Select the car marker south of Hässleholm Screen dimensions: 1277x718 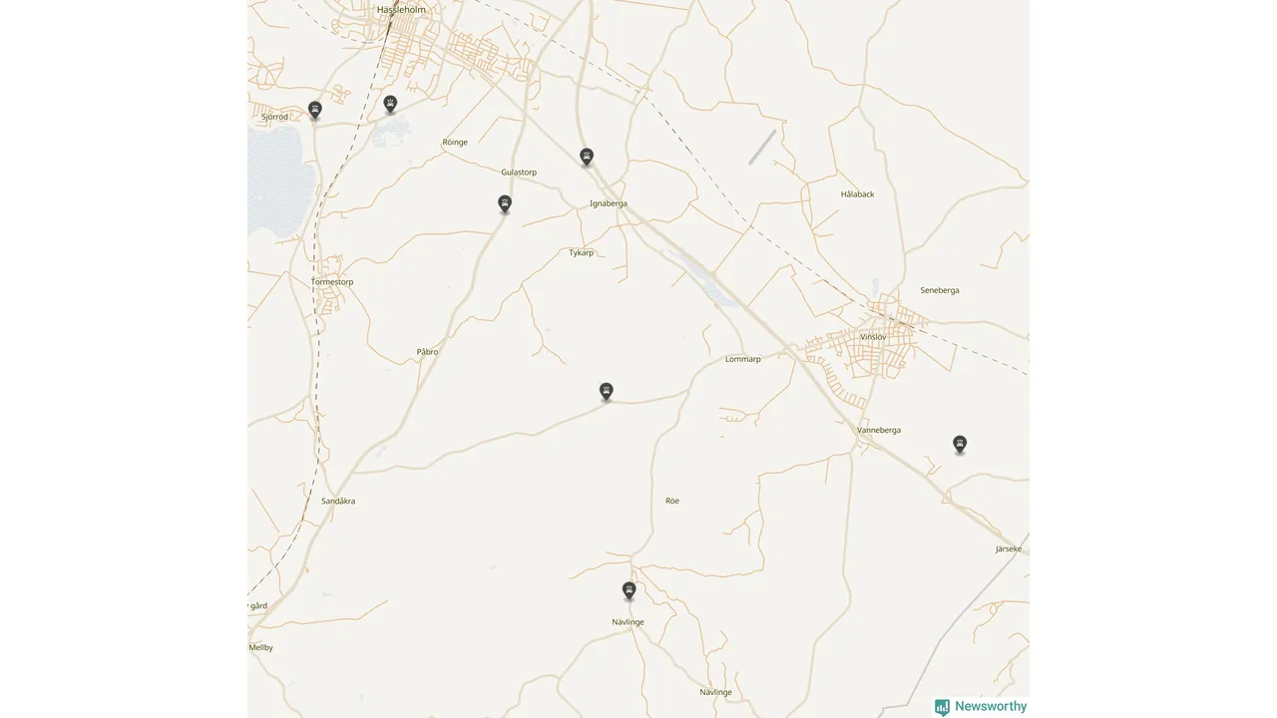coord(391,104)
